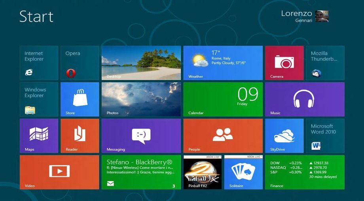This screenshot has width=364, height=201.
Task: Open the Photos tile with clouds image
Action: coord(141,99)
